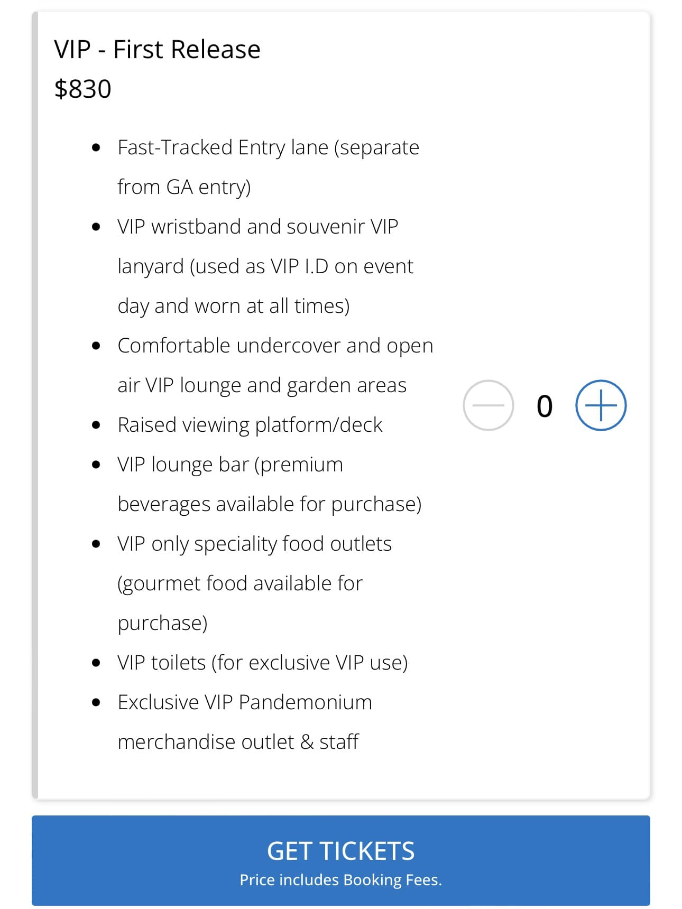682x909 pixels.
Task: Select 'VIP only speciality food outlets' line
Action: click(255, 544)
